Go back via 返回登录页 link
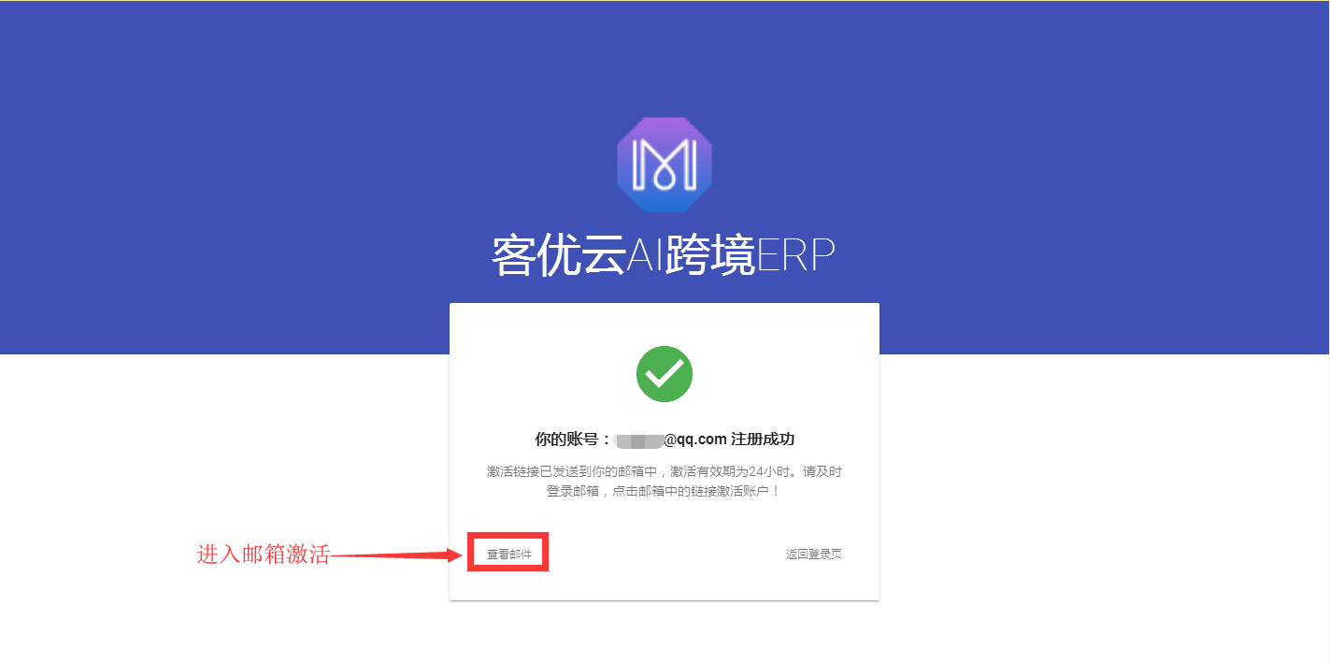 point(813,555)
